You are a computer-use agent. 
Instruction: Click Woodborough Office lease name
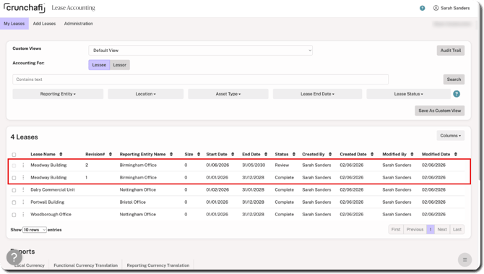click(51, 215)
